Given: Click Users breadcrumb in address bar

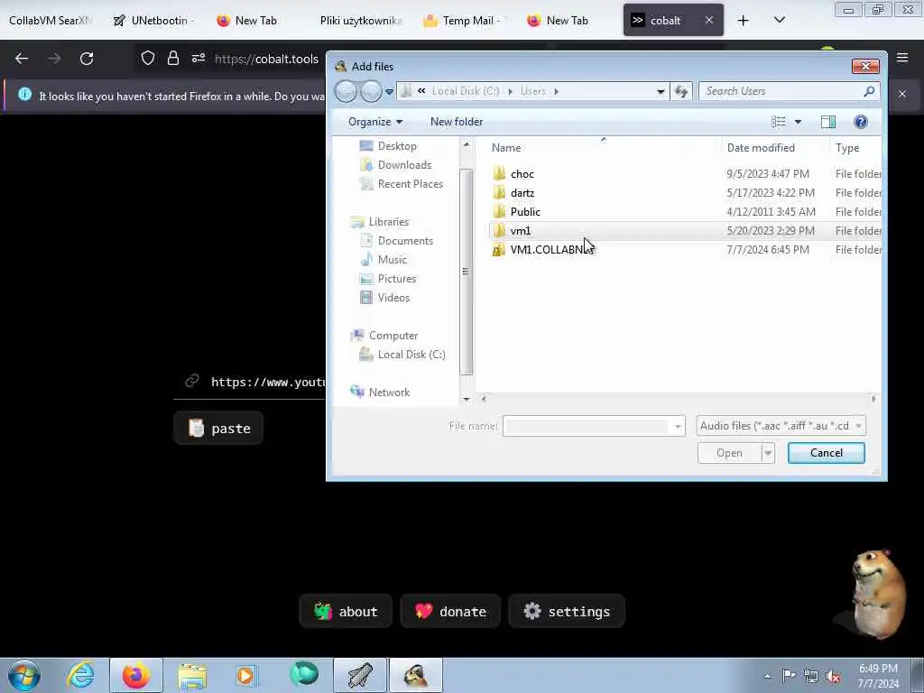Looking at the screenshot, I should click(532, 91).
